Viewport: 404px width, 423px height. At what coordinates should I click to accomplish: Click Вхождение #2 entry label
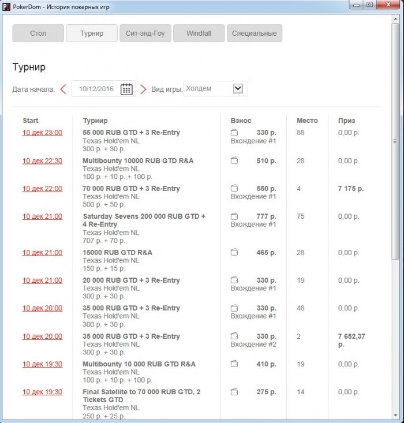coord(253,344)
